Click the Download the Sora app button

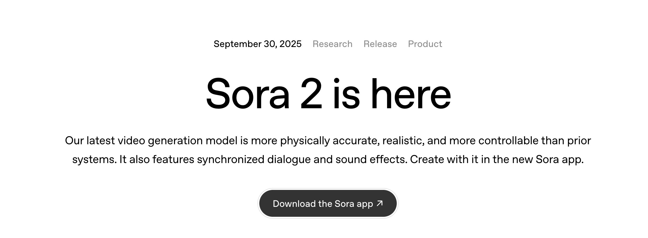[x=327, y=203]
